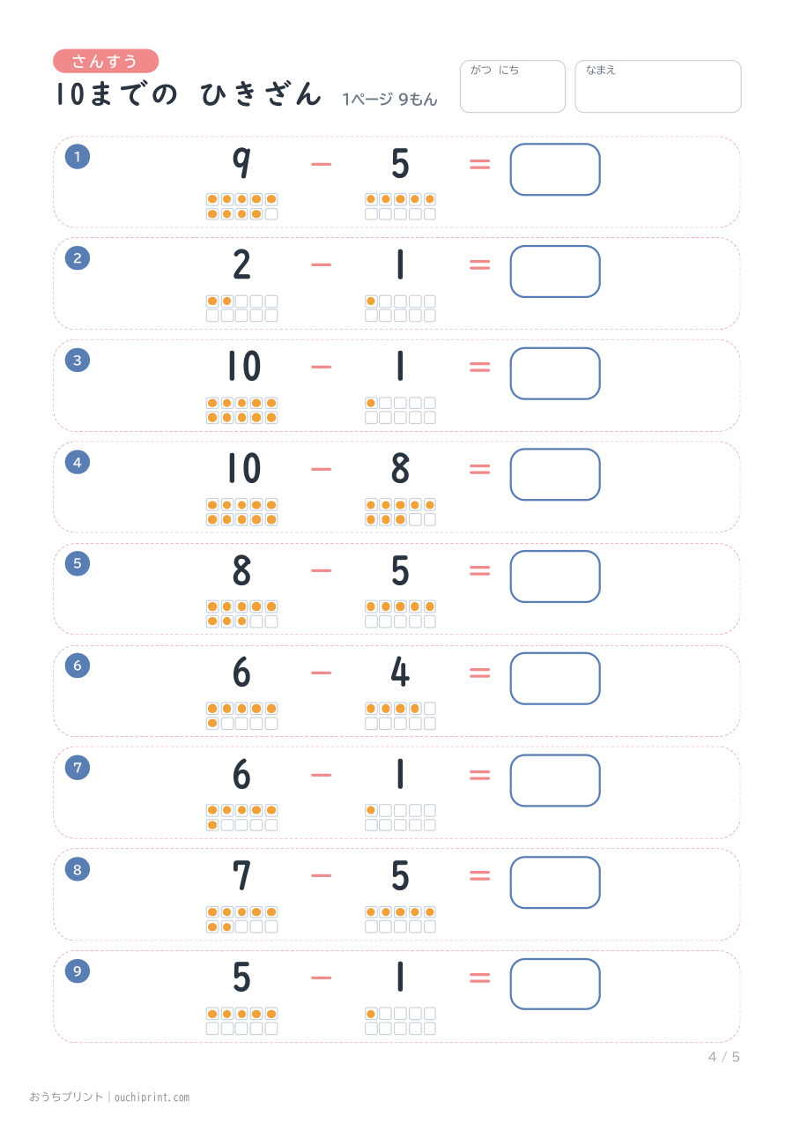Click the number 9 problem badge
The width and height of the screenshot is (793, 1123).
tap(78, 971)
